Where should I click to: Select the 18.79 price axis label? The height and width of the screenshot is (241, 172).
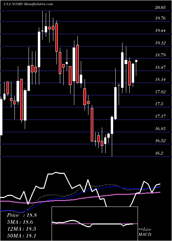click(x=160, y=55)
